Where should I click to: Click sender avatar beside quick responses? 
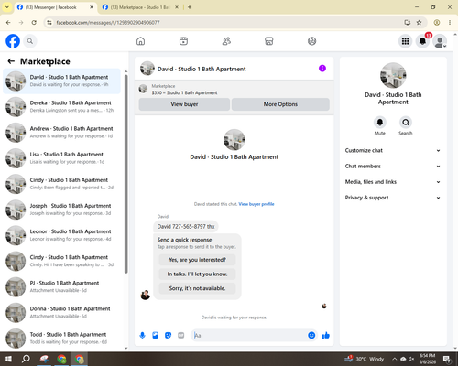146,295
